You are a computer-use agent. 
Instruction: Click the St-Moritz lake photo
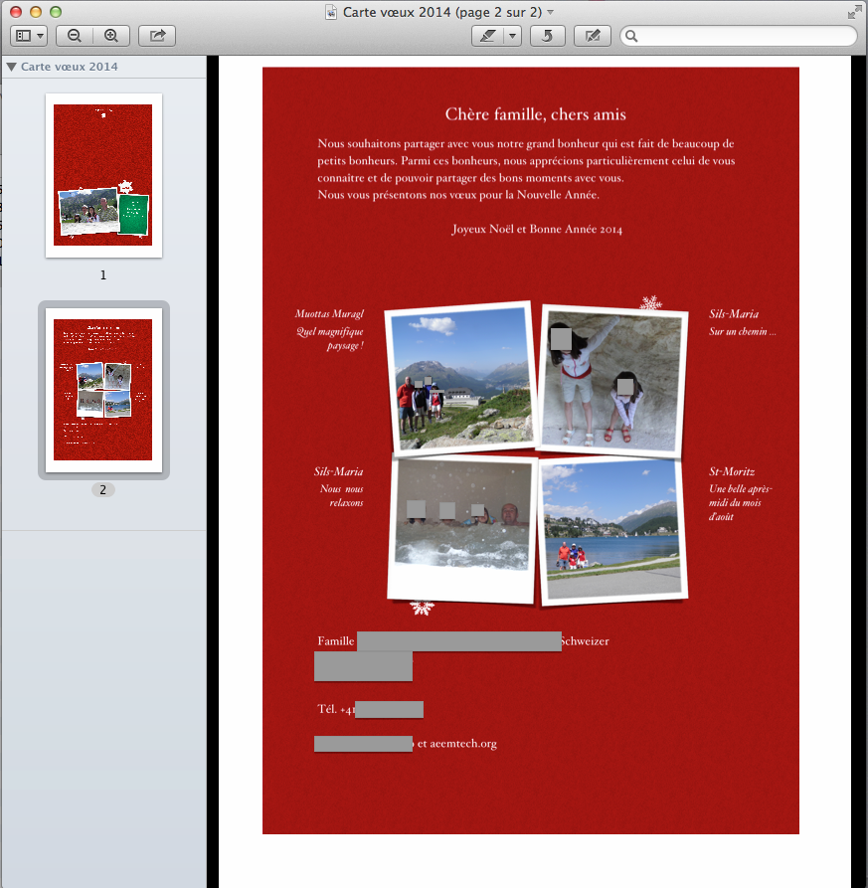(x=612, y=529)
